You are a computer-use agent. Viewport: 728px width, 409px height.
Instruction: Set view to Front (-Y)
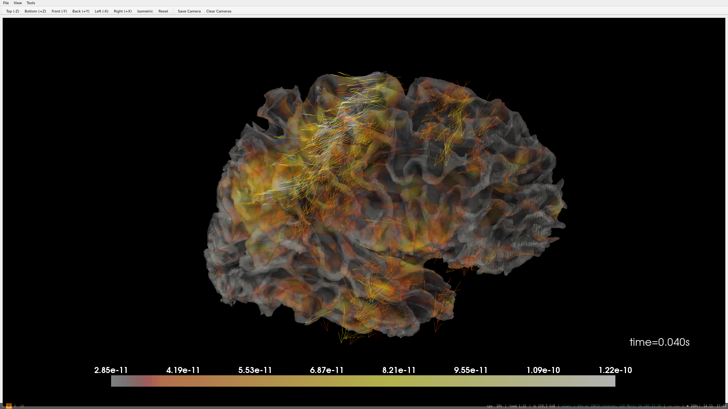click(59, 11)
